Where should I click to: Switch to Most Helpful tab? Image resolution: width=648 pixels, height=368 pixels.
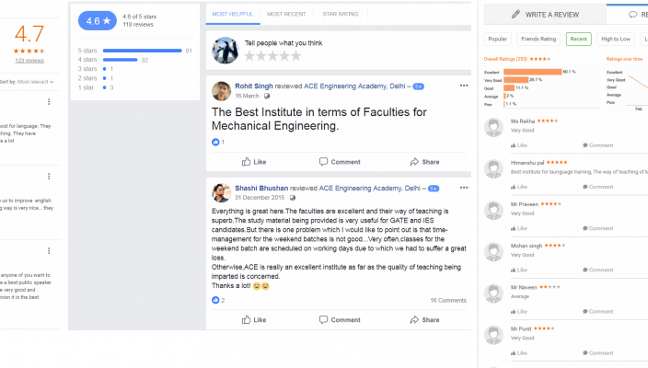click(233, 14)
